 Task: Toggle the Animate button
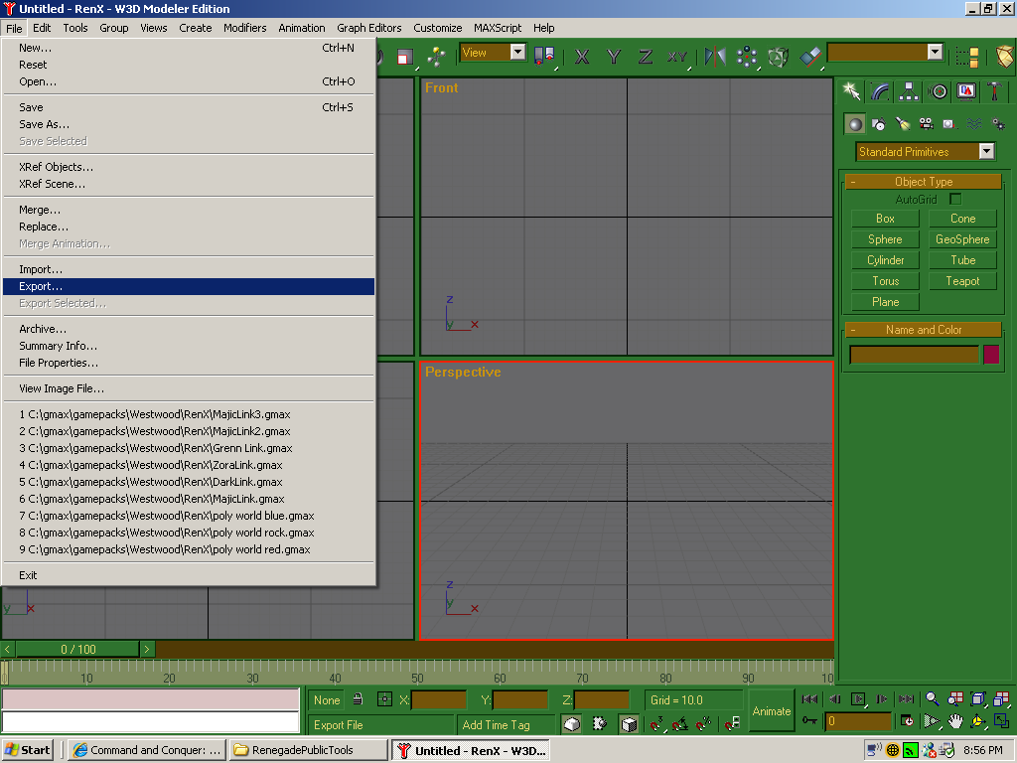pyautogui.click(x=771, y=710)
